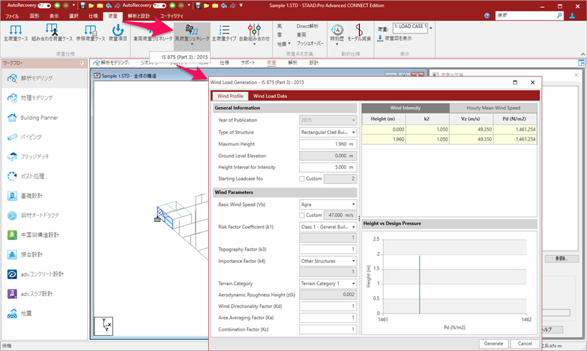Toggle the first AutoRecovery switch in title bar
This screenshot has width=587, height=351.
tap(44, 6)
